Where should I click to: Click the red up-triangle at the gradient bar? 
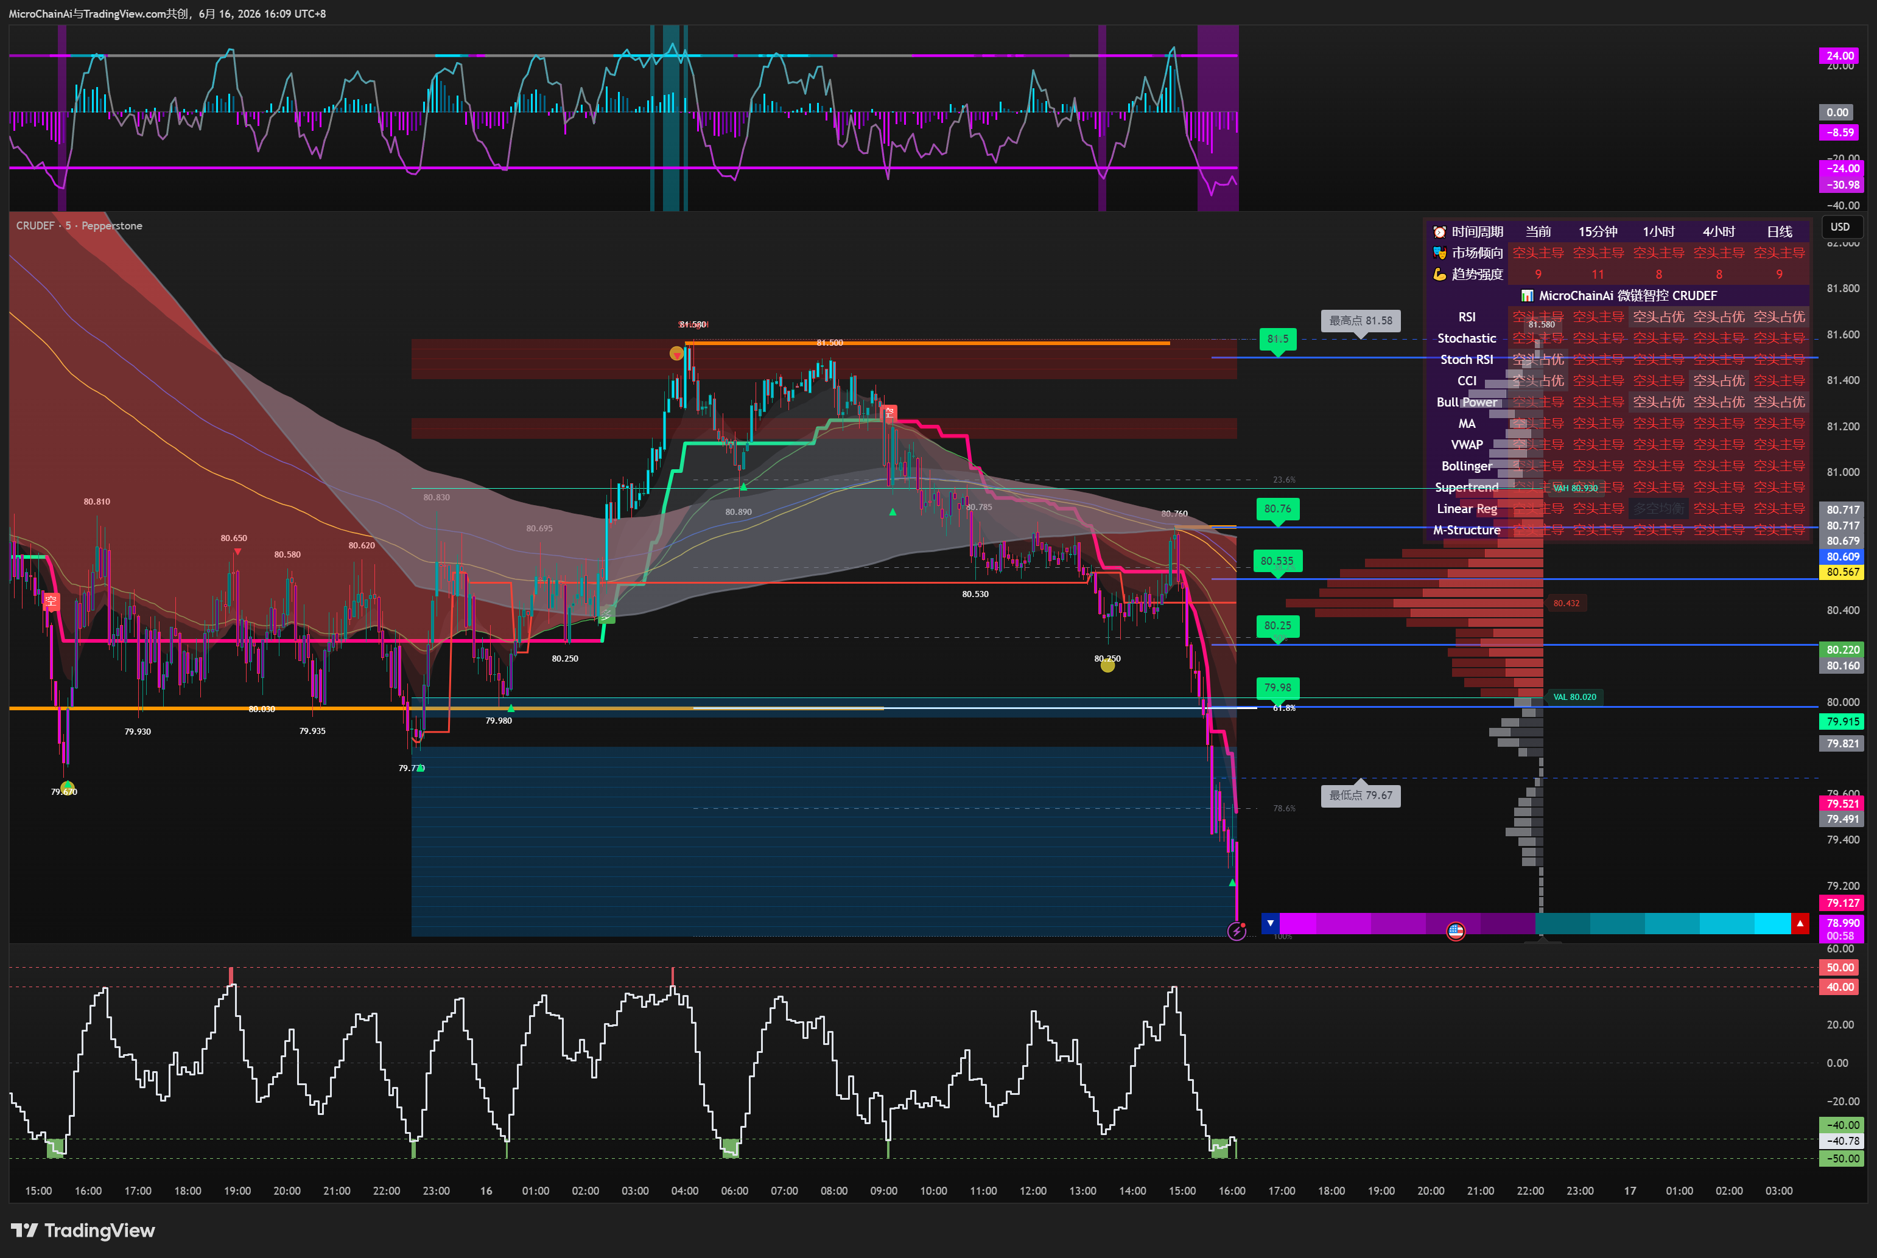1800,923
